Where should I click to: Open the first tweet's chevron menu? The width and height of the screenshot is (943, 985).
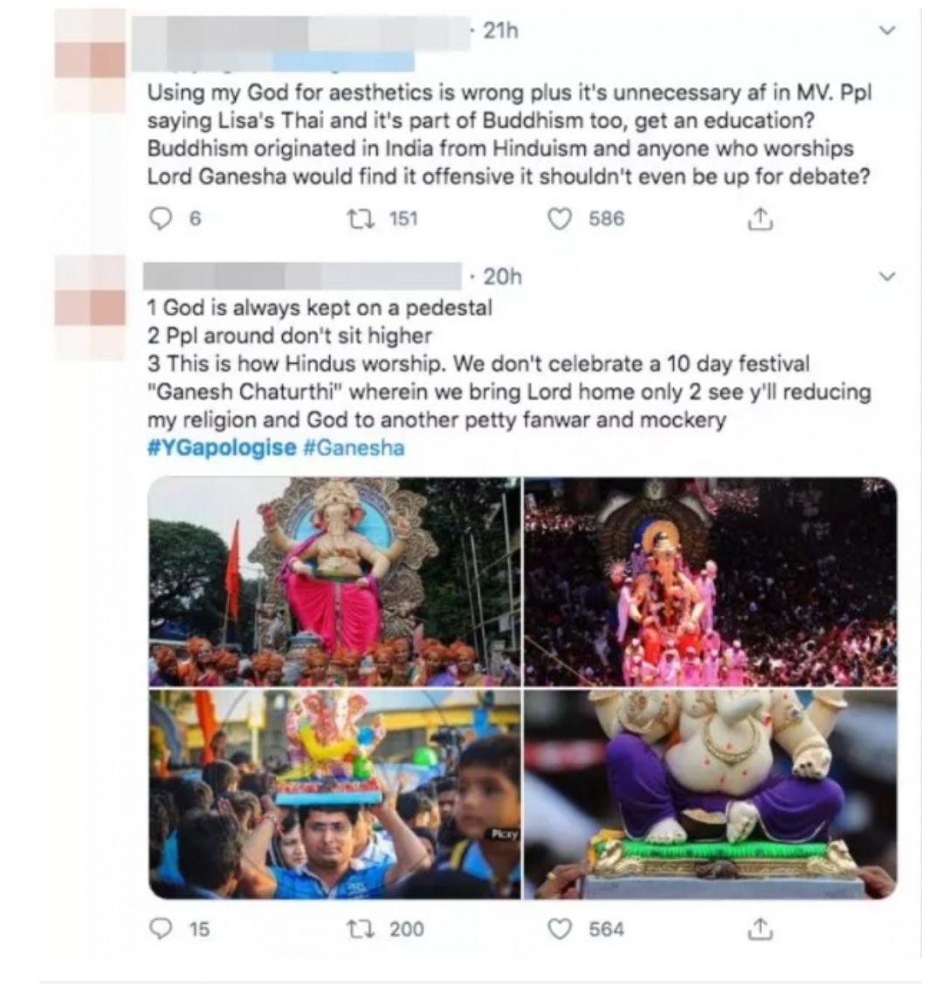point(886,31)
